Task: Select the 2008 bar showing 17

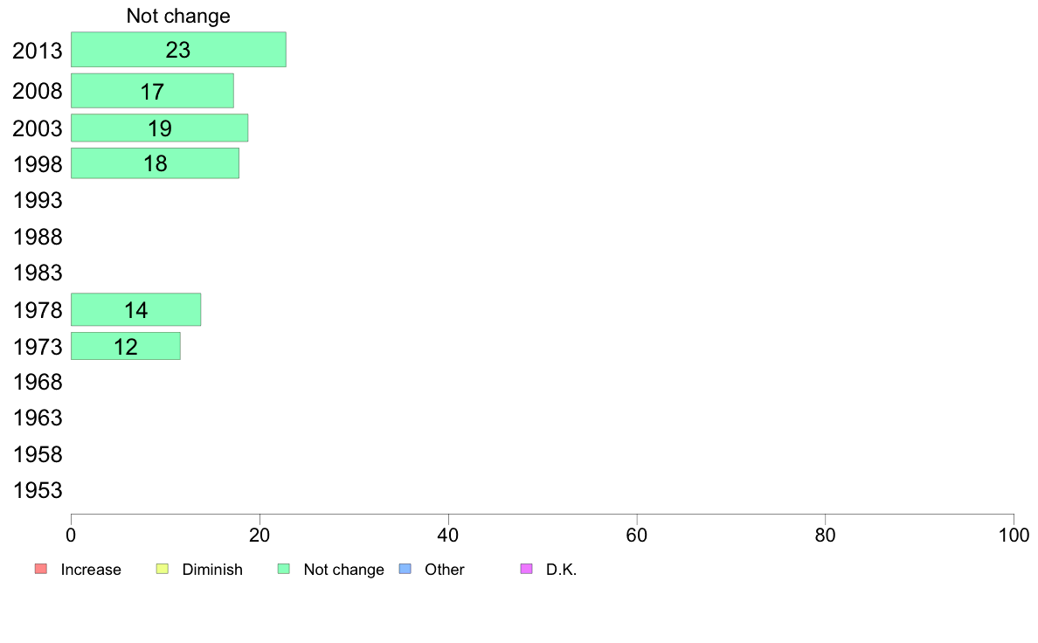Action: coord(152,91)
